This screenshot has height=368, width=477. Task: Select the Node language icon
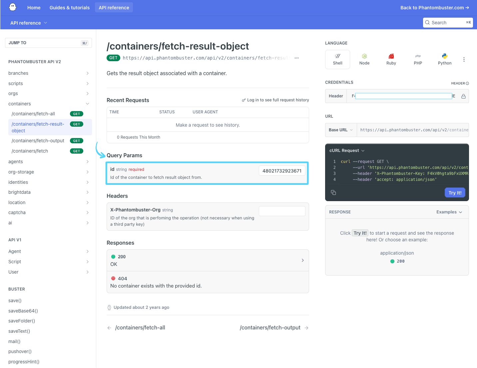tap(364, 56)
